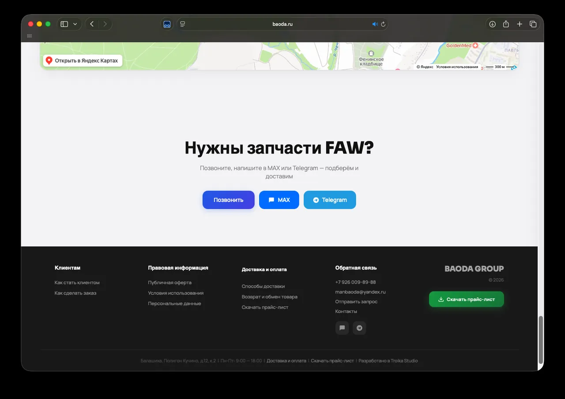Open the Персональные данные link
This screenshot has height=399, width=565.
(175, 304)
